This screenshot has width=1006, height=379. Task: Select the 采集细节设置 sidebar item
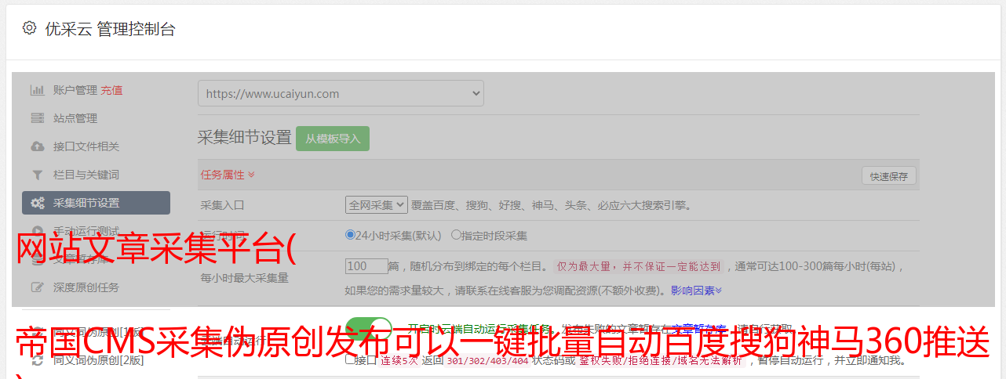96,203
